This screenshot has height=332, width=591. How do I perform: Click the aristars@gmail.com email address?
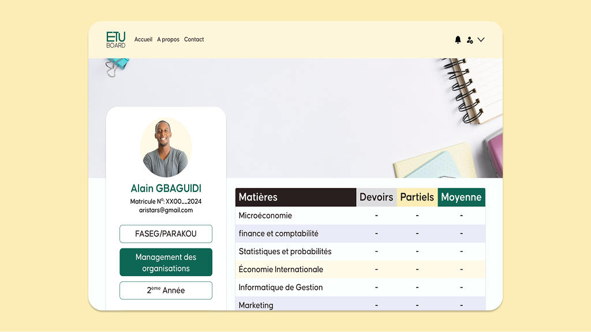click(166, 210)
